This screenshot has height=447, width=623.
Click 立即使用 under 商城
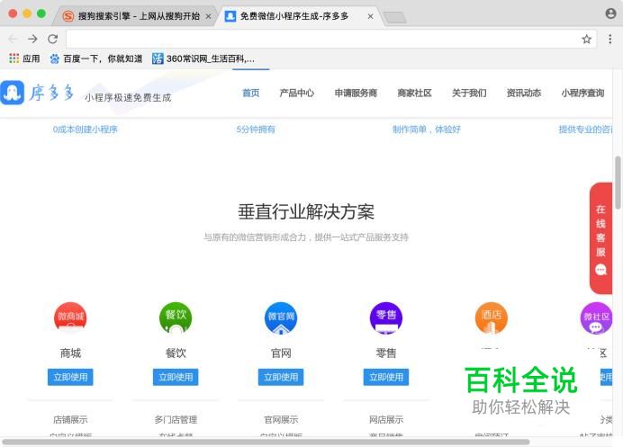[70, 377]
